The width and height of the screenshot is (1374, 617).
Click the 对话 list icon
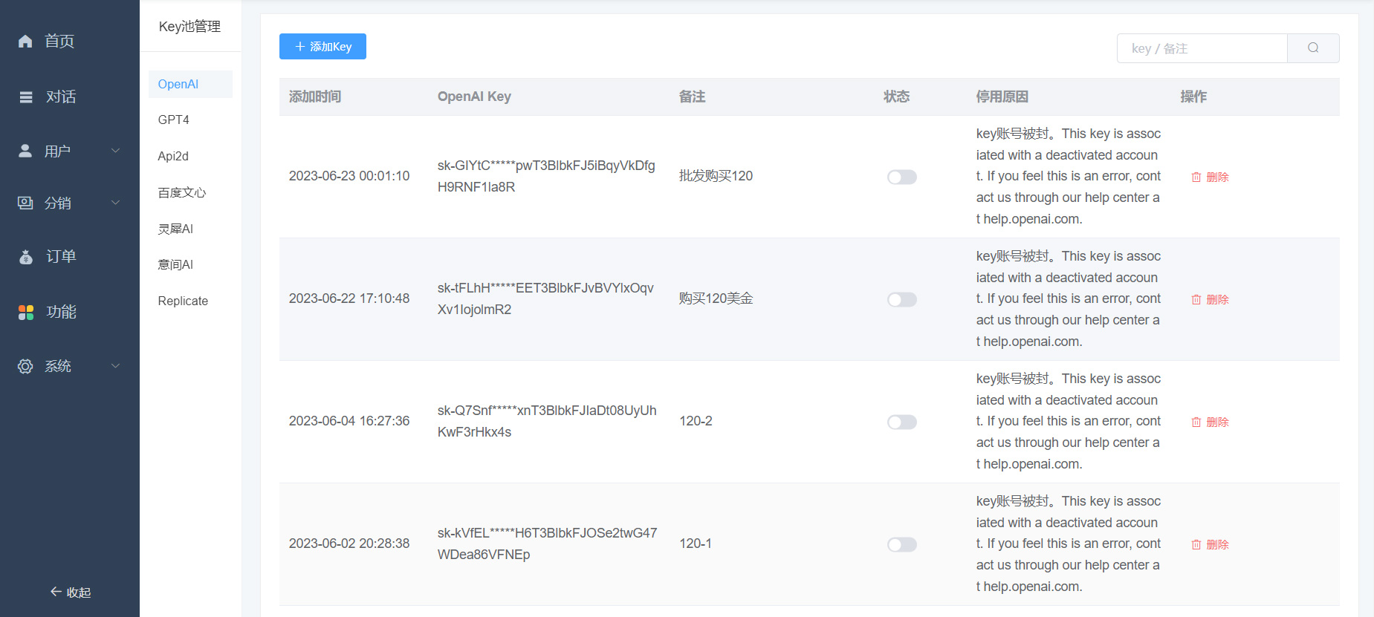tap(26, 97)
